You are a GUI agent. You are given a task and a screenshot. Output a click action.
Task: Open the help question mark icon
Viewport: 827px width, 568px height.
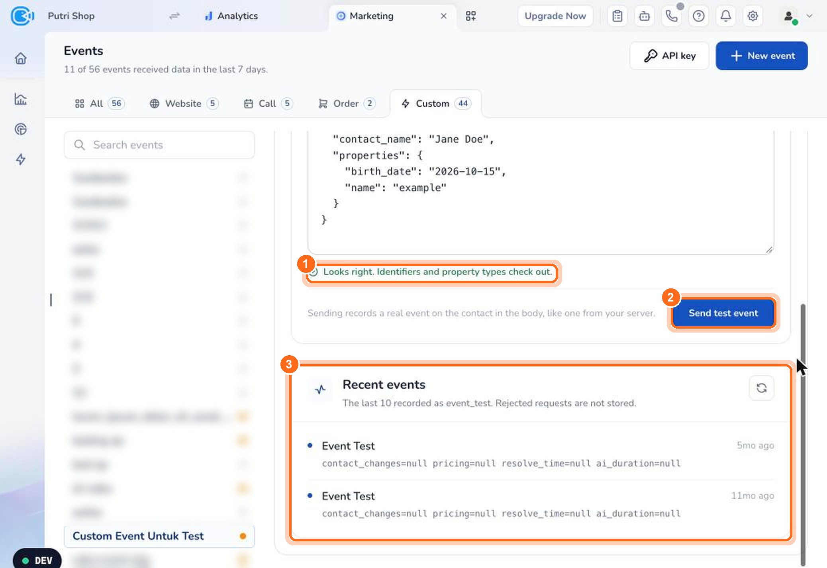(x=699, y=16)
